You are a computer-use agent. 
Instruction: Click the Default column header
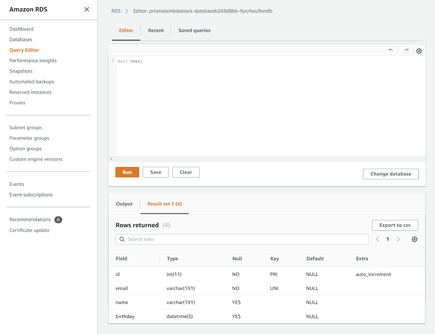pos(315,259)
